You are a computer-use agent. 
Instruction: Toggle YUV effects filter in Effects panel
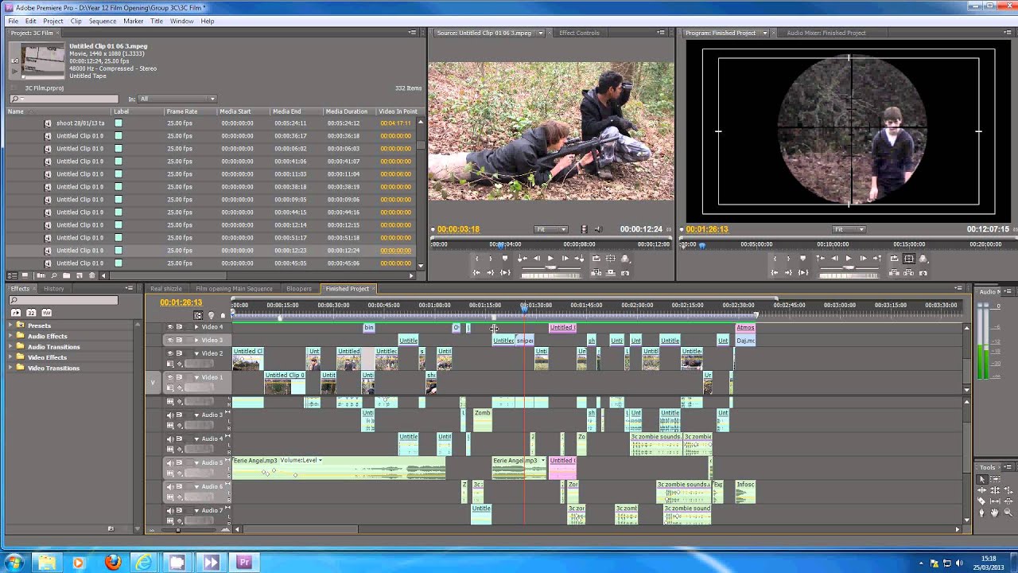click(46, 313)
